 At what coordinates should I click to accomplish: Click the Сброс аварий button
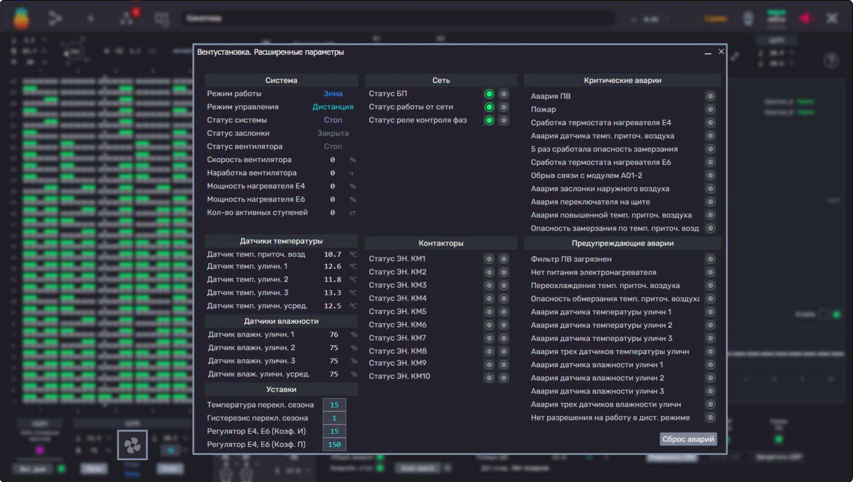pos(688,439)
